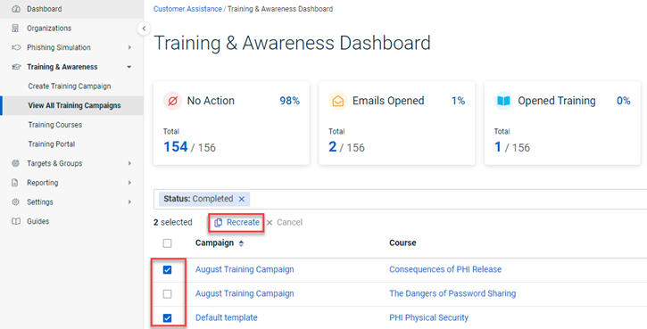Toggle the select-all checkbox in table header

click(x=167, y=243)
